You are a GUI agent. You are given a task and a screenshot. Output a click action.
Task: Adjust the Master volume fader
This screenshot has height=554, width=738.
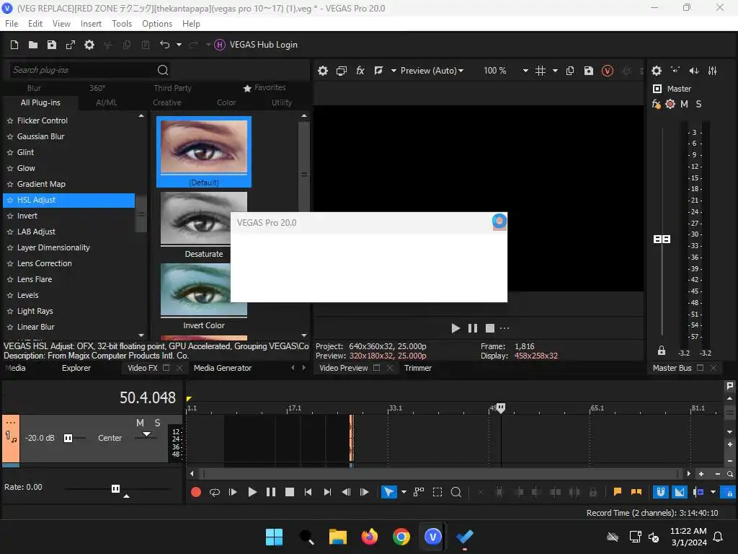click(x=662, y=239)
